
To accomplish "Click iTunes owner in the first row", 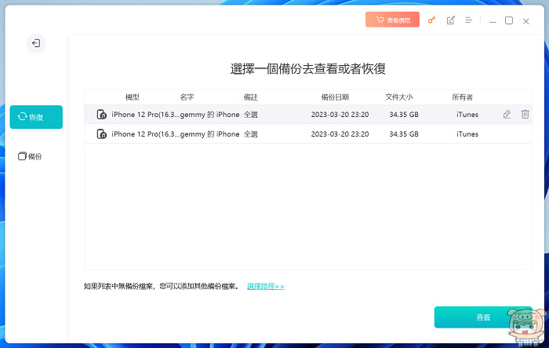I will [467, 115].
